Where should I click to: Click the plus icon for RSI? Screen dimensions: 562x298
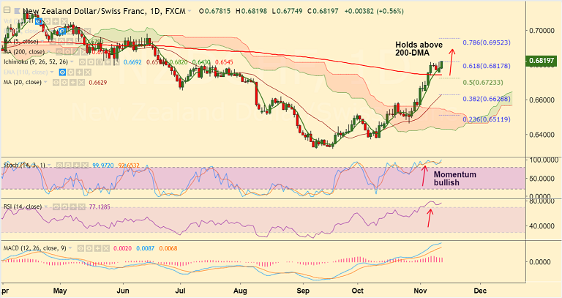tap(73, 207)
